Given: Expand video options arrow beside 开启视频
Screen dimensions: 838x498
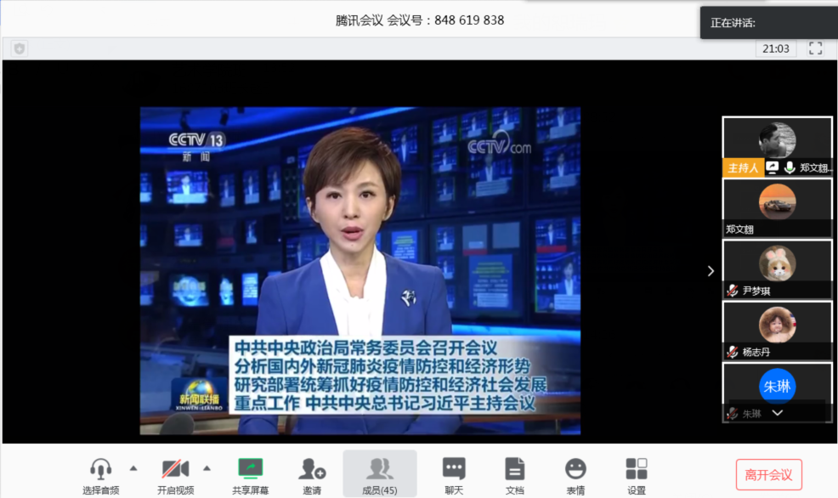Looking at the screenshot, I should [207, 467].
